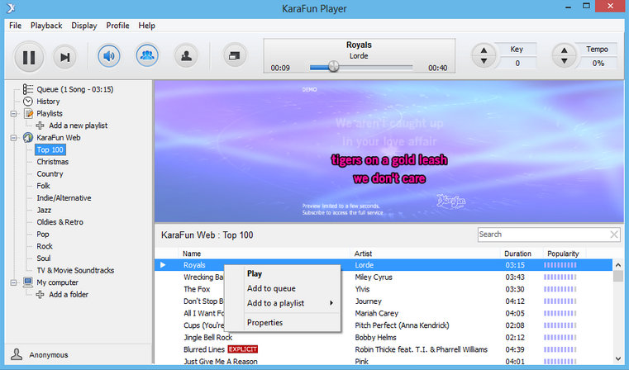Click the History clock icon
629x370 pixels.
click(x=27, y=102)
